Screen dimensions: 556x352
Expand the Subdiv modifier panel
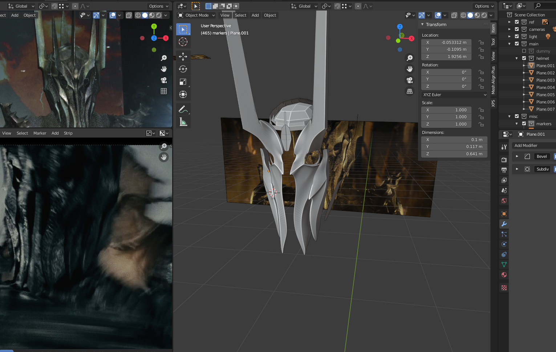tap(517, 169)
